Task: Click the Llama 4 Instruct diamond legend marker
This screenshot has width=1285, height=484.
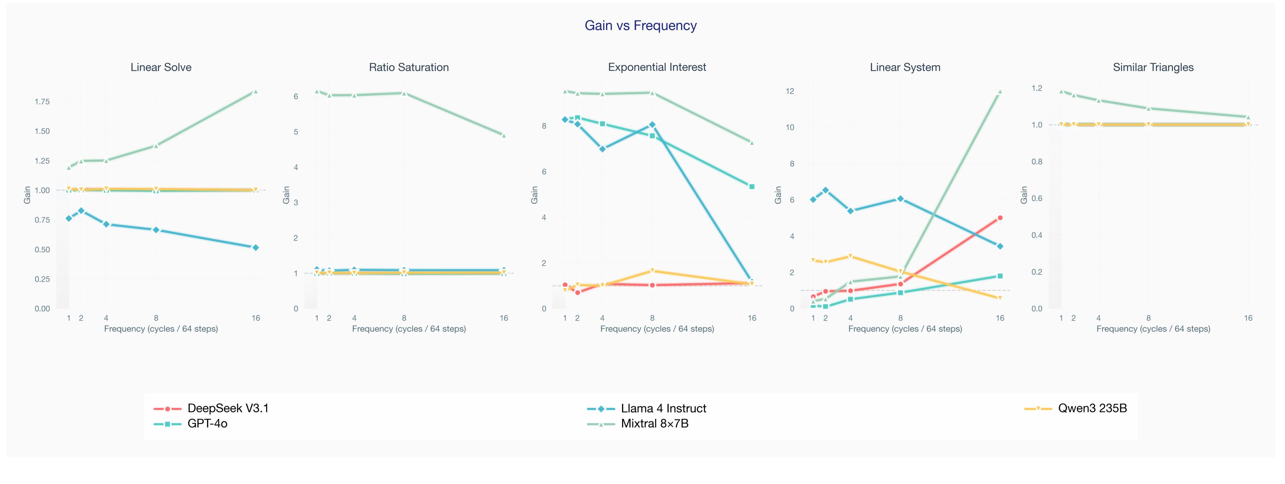Action: (x=601, y=409)
